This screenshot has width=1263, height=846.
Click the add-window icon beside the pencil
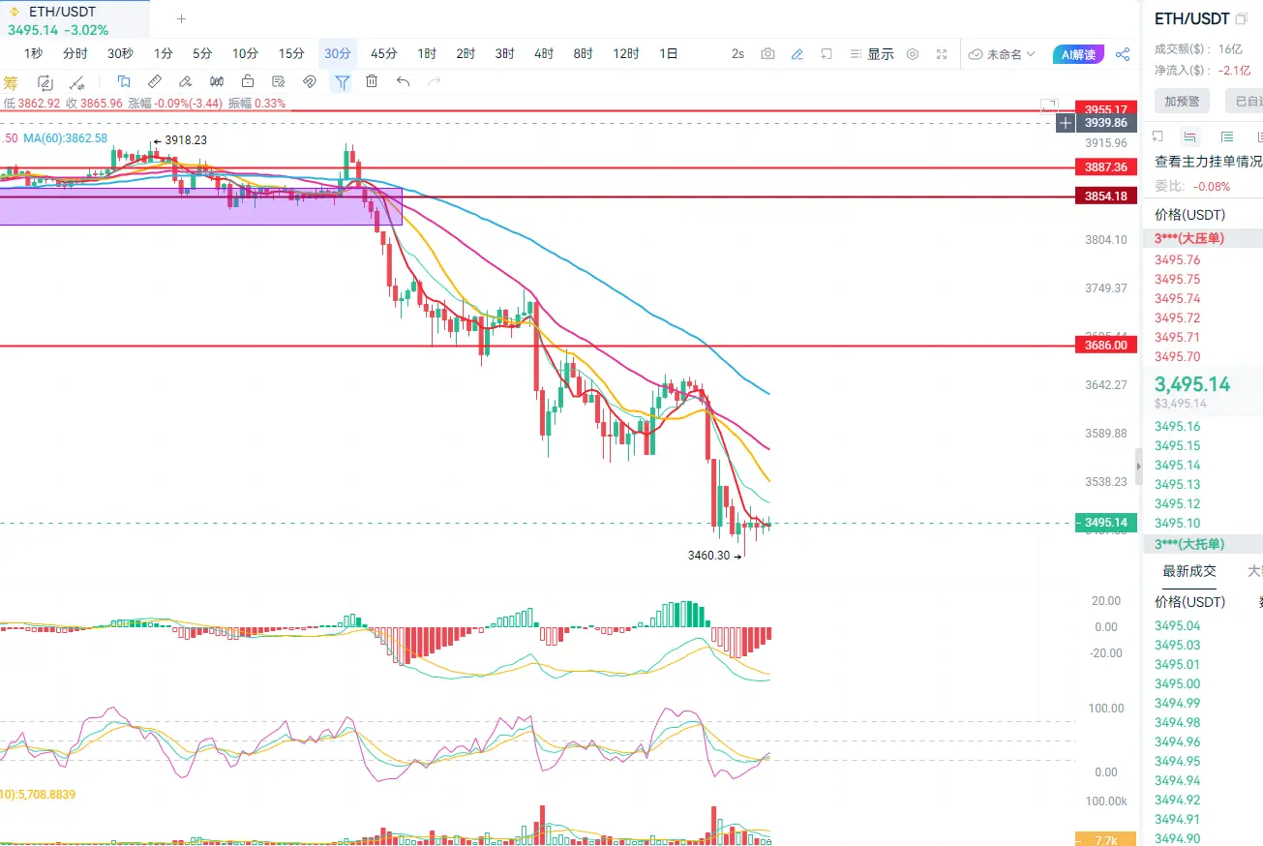coord(827,54)
